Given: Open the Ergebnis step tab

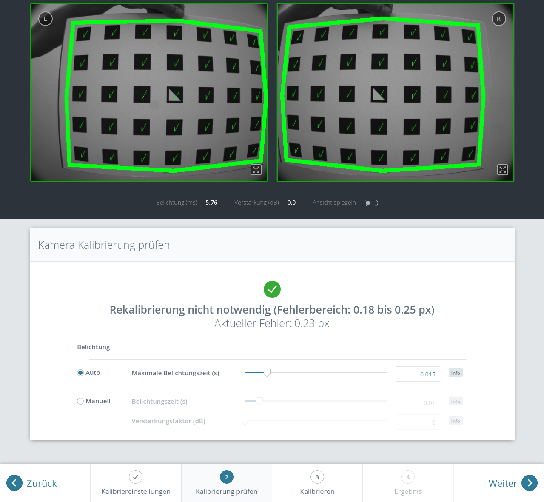Looking at the screenshot, I should click(408, 483).
